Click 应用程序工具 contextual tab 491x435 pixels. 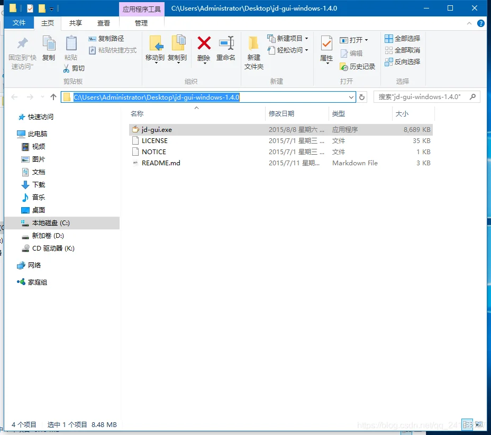[x=142, y=9]
